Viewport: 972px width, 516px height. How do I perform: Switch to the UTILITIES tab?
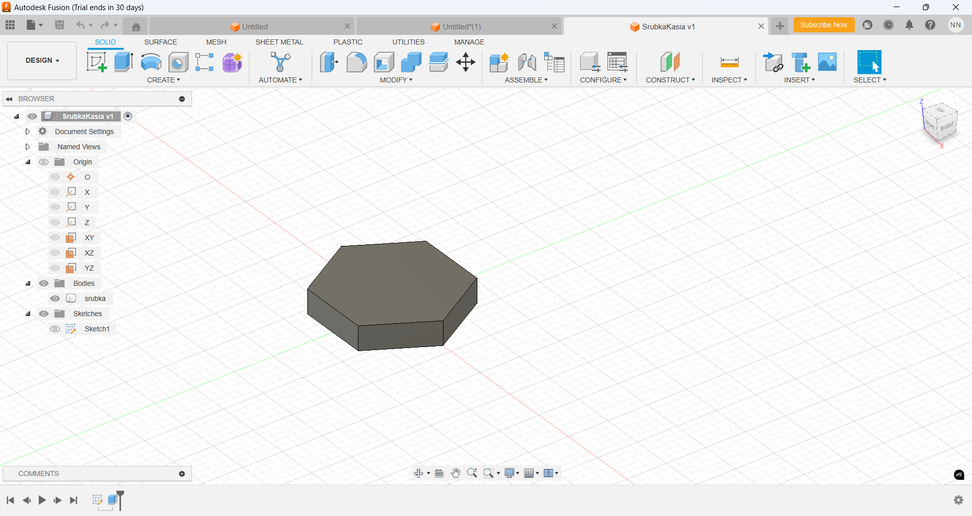(x=409, y=42)
